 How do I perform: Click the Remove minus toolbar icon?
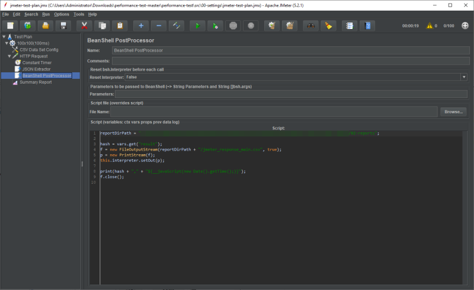158,26
